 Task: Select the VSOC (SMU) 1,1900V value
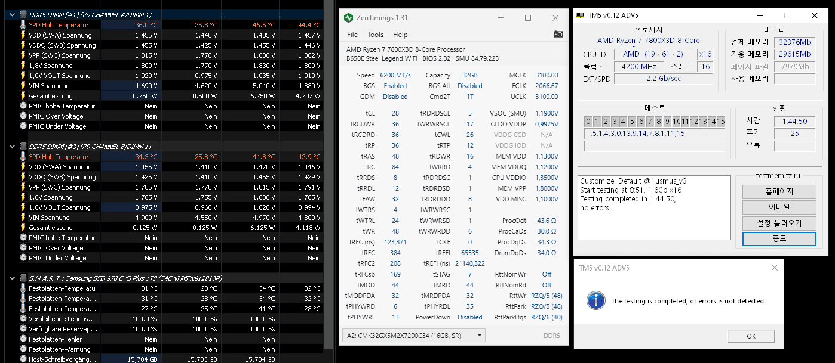(x=547, y=113)
